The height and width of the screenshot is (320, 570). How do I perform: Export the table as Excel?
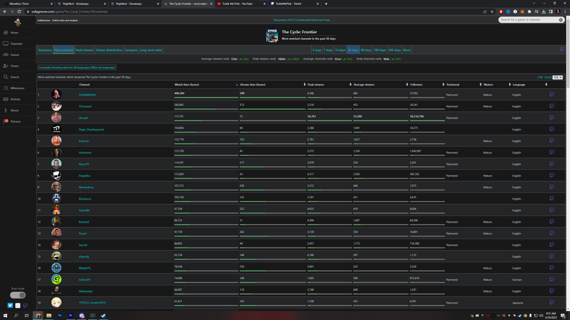548,77
